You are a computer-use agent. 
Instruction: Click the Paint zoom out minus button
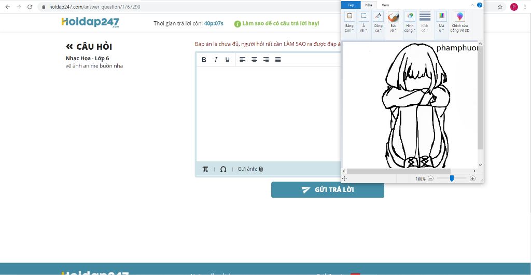click(430, 178)
